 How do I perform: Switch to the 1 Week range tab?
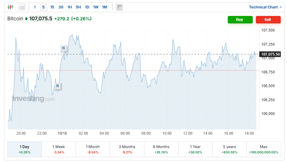(59, 149)
